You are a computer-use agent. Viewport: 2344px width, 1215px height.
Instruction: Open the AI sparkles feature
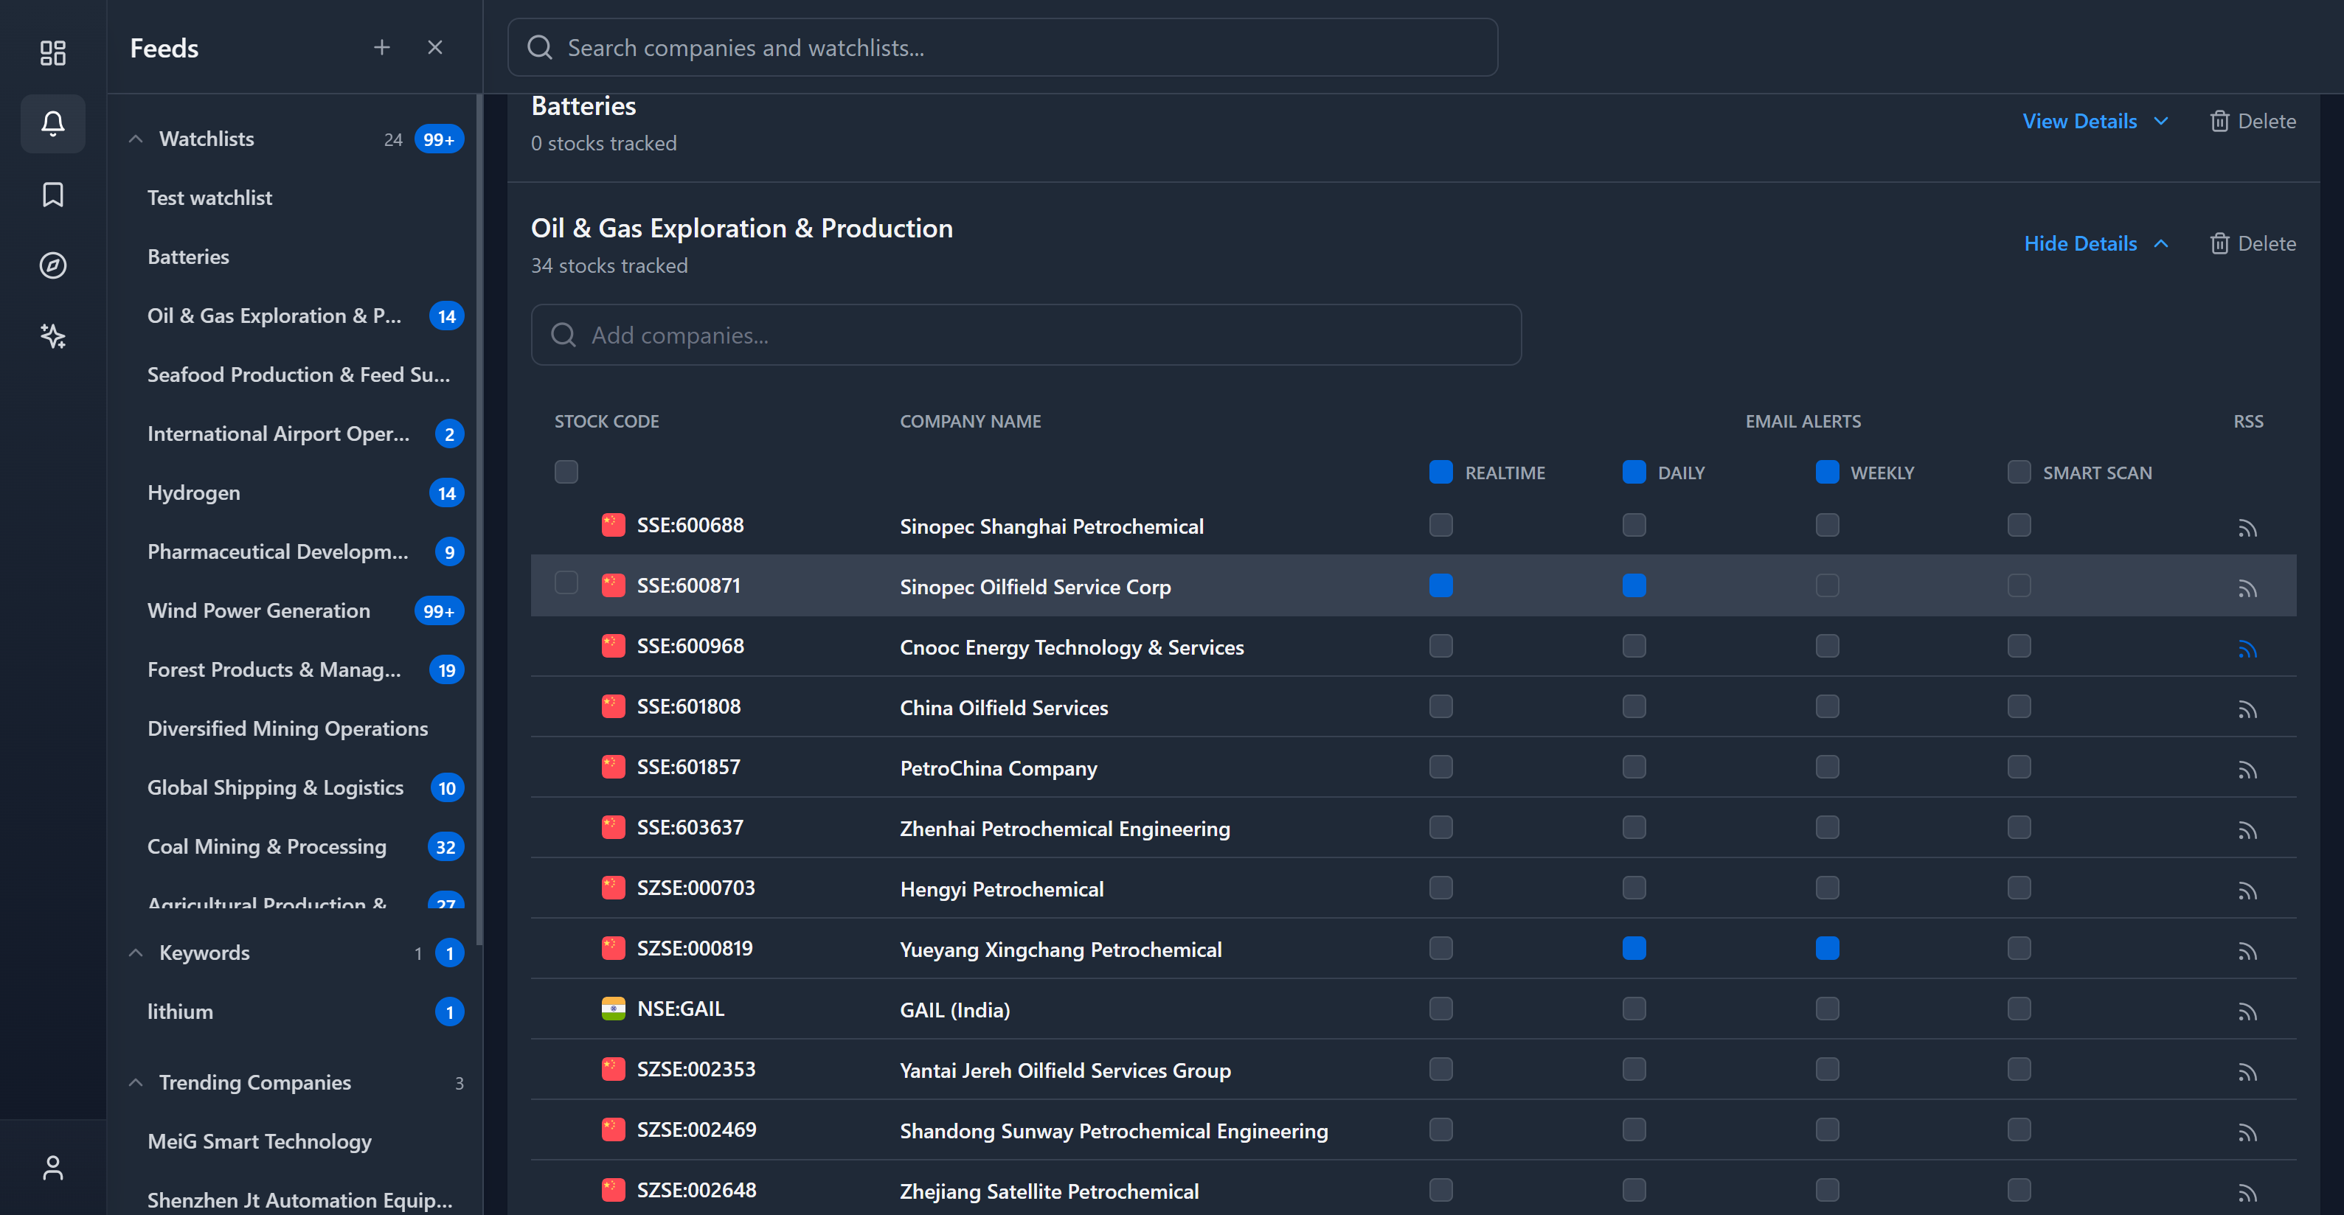[x=52, y=335]
